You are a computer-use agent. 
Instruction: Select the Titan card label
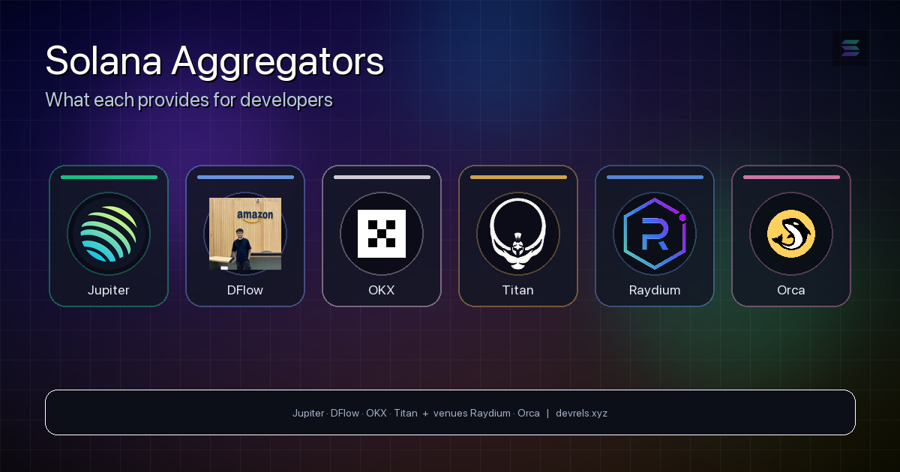[x=518, y=290]
